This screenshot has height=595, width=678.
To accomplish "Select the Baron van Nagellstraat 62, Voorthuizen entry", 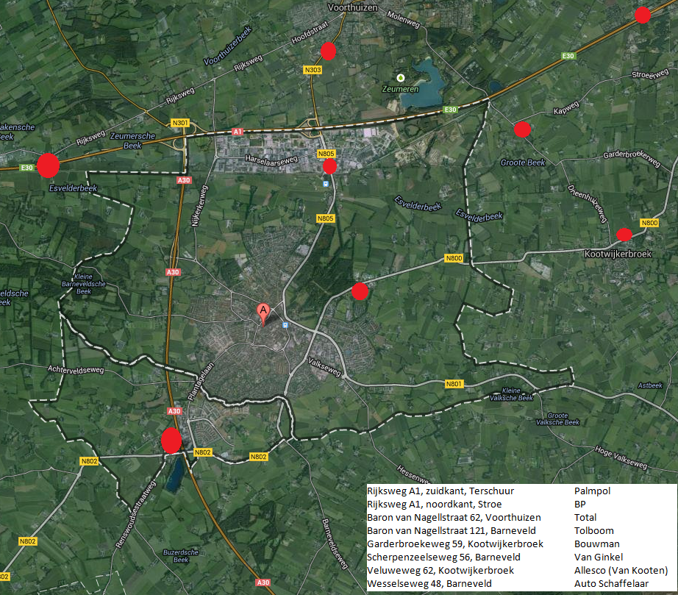I will (454, 517).
